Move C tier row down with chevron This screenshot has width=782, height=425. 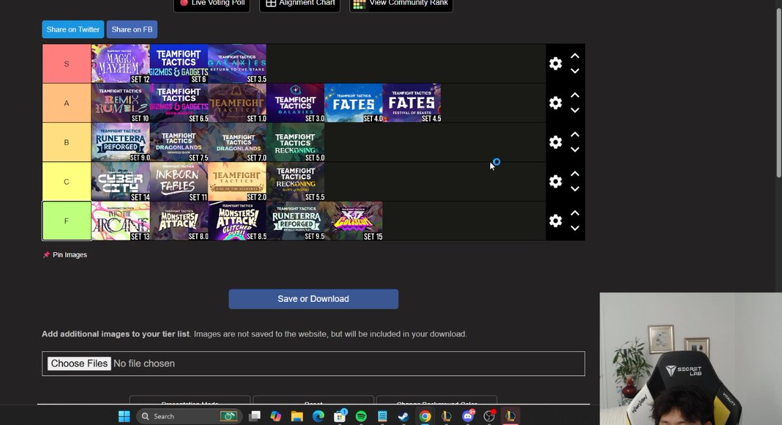tap(575, 188)
